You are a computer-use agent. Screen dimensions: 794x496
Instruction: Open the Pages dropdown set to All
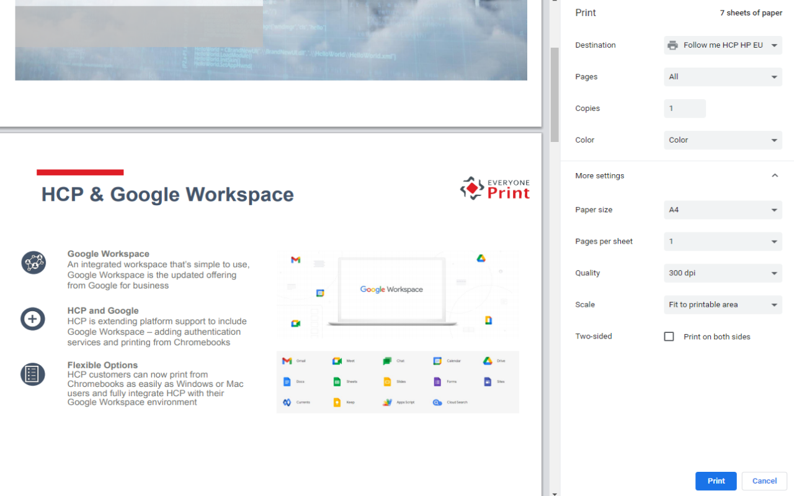(x=723, y=77)
